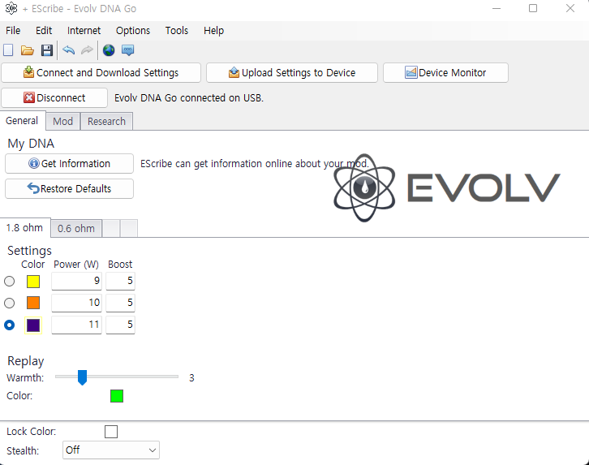Click the New file toolbar icon

[x=9, y=50]
